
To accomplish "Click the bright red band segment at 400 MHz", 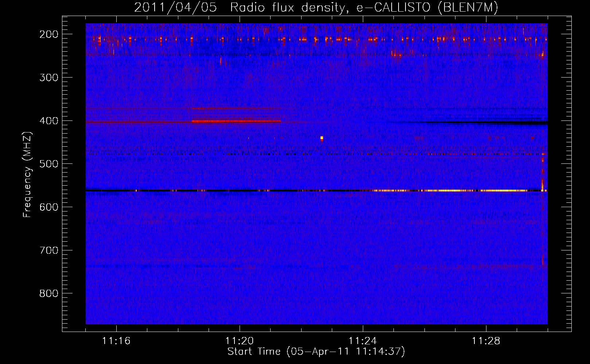I will [236, 121].
